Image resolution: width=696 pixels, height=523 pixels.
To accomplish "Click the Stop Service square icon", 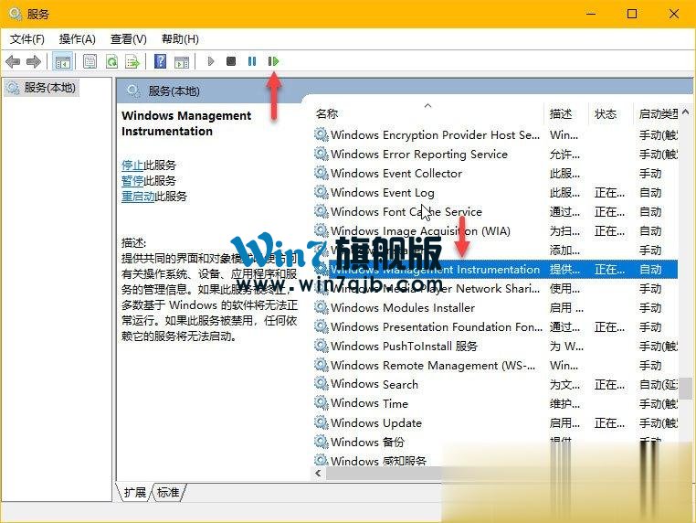I will click(x=231, y=61).
